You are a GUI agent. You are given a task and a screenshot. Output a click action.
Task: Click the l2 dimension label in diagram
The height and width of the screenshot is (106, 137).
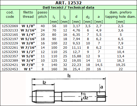pyautogui.click(x=44, y=83)
